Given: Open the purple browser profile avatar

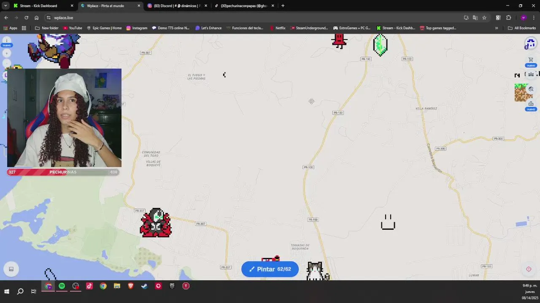Looking at the screenshot, I should tap(524, 18).
